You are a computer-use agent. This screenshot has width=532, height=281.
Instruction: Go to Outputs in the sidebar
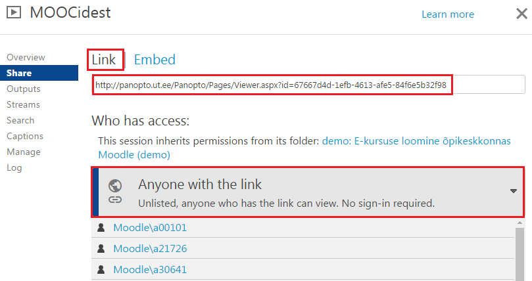pyautogui.click(x=23, y=89)
